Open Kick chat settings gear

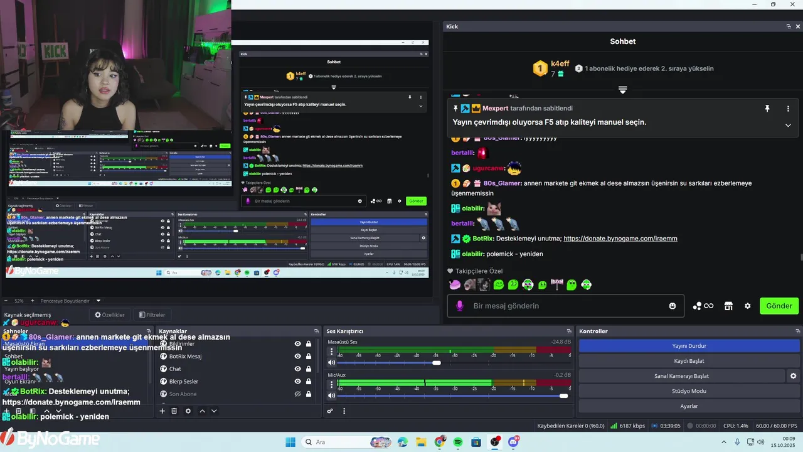[x=747, y=306]
